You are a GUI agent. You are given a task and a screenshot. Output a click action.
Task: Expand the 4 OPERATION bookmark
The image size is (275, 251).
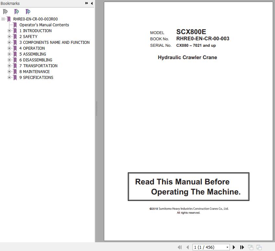[x=9, y=48]
